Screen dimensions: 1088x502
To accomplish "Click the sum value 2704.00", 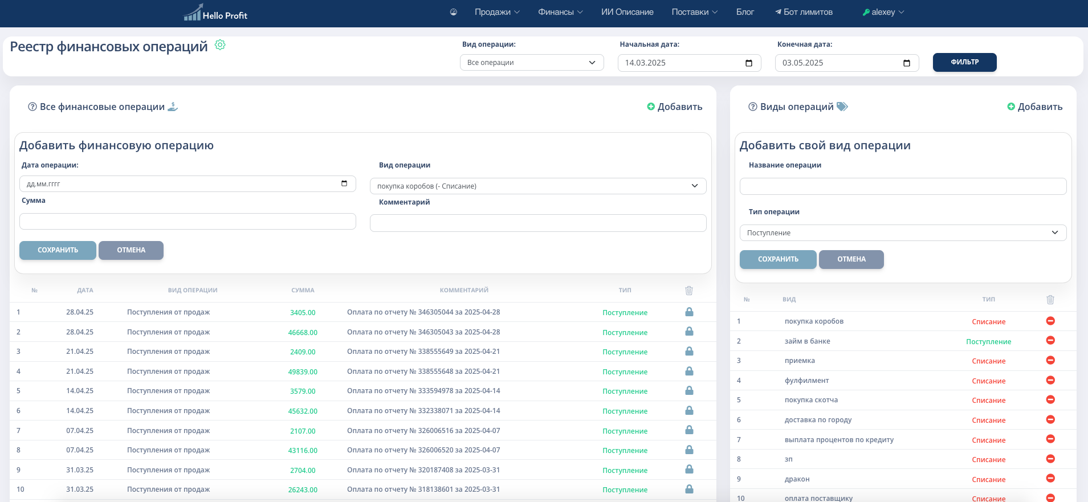I will (x=303, y=470).
